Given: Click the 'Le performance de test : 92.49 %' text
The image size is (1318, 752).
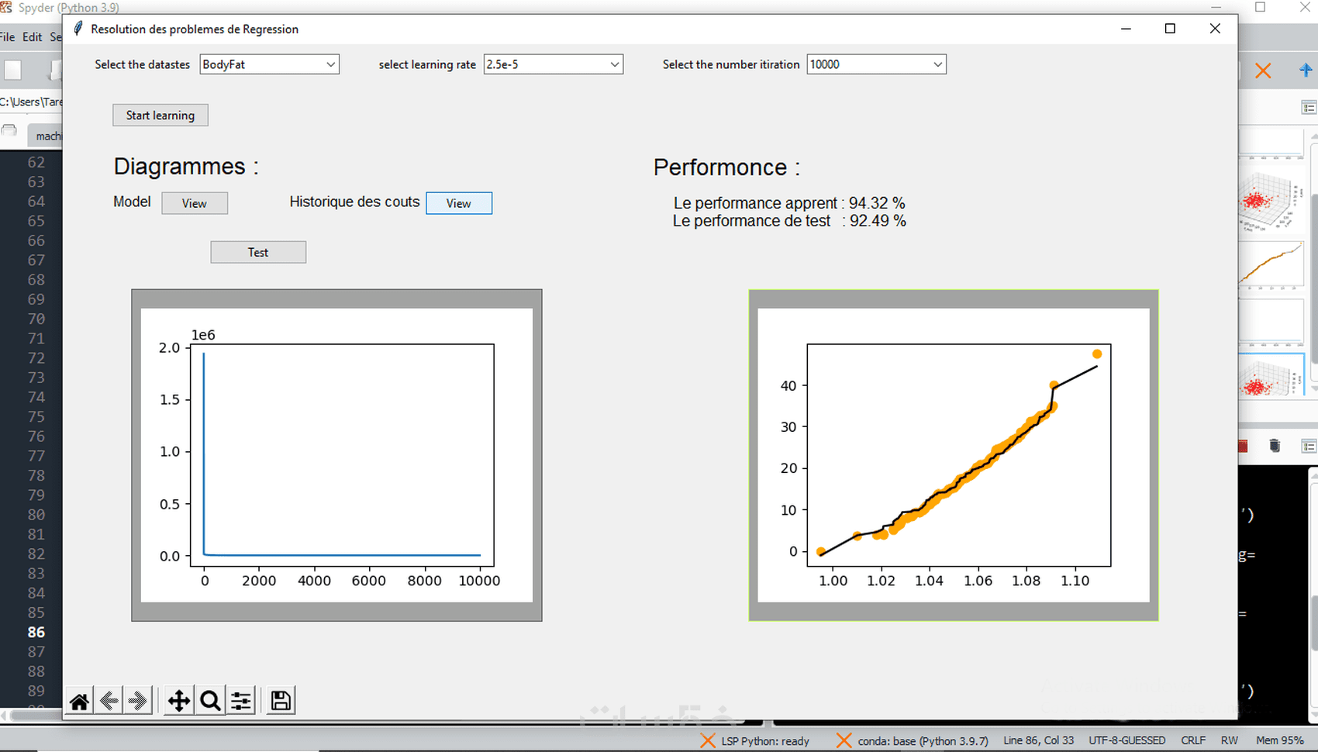Looking at the screenshot, I should pos(789,221).
